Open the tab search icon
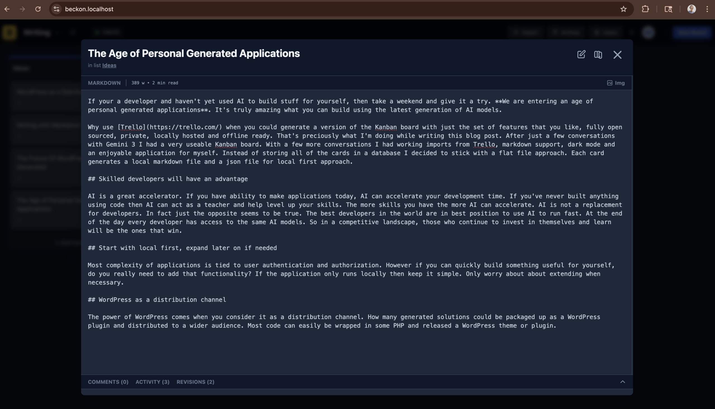 (x=668, y=9)
